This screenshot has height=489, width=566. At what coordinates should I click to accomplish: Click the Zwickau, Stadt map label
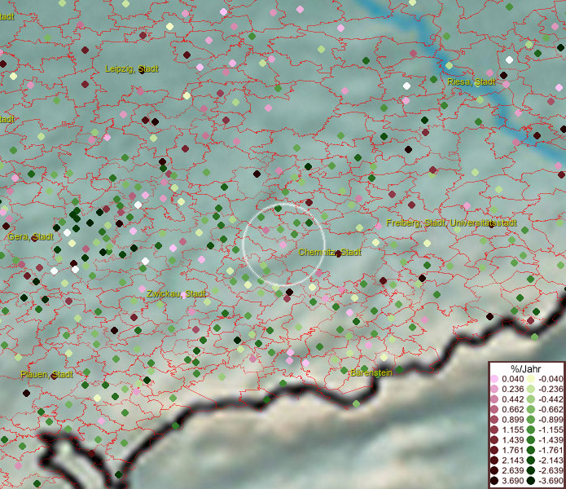[x=176, y=293]
